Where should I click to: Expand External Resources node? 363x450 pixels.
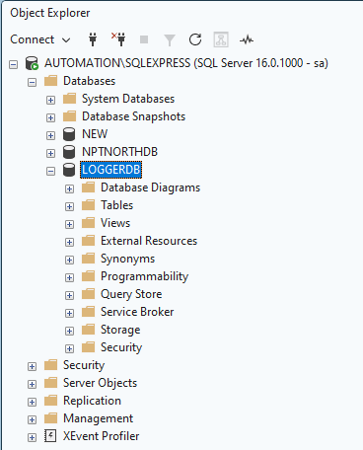point(69,242)
